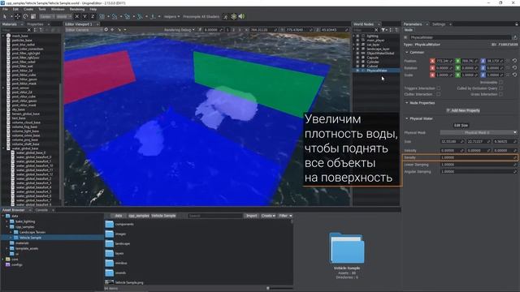
Task: Toggle the node enabled checkbox beside name
Action: click(406, 37)
